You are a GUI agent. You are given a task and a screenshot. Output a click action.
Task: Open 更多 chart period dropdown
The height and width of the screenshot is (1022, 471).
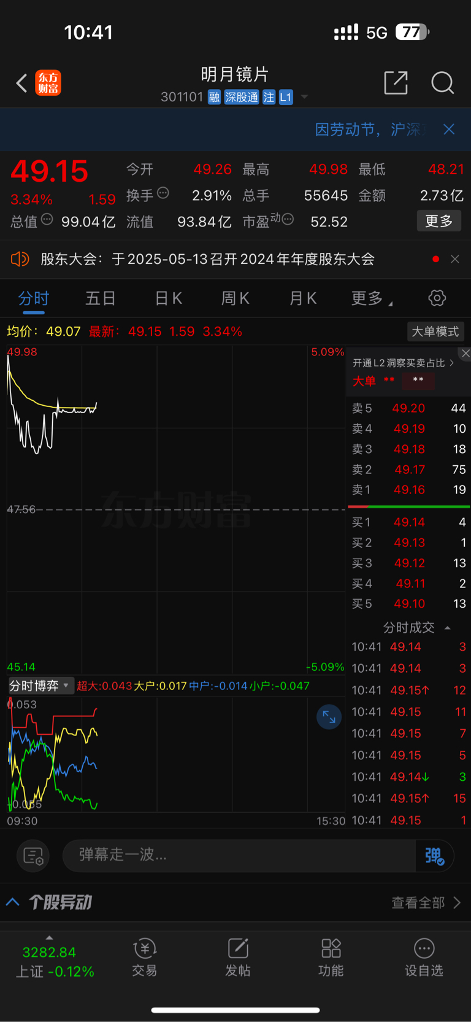tap(372, 299)
